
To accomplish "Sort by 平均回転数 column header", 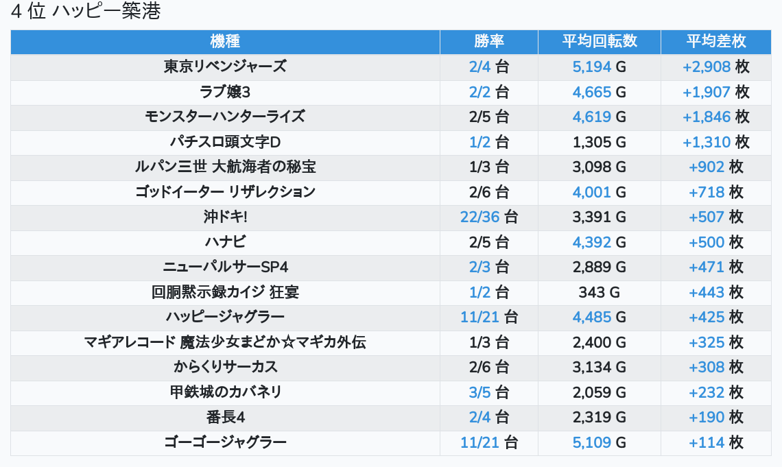I will [x=599, y=41].
